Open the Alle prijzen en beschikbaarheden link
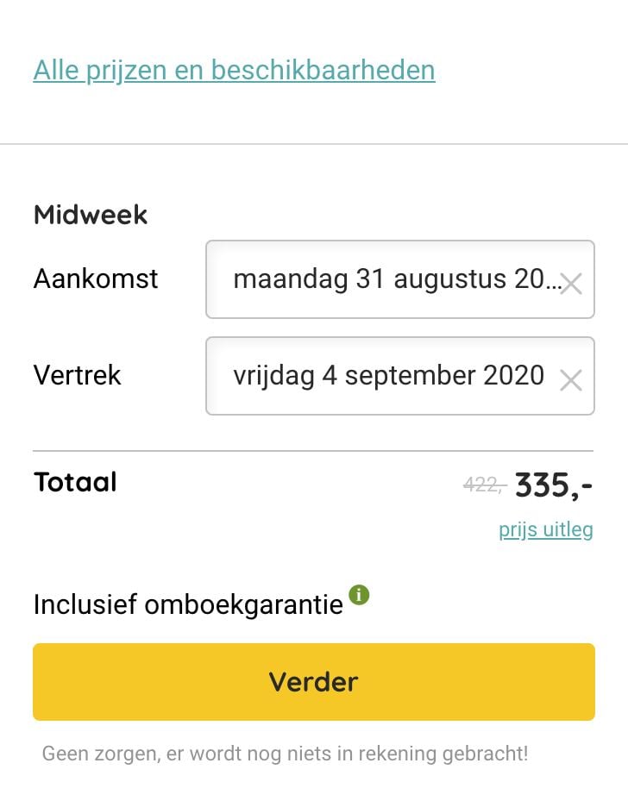The width and height of the screenshot is (628, 807). [235, 71]
